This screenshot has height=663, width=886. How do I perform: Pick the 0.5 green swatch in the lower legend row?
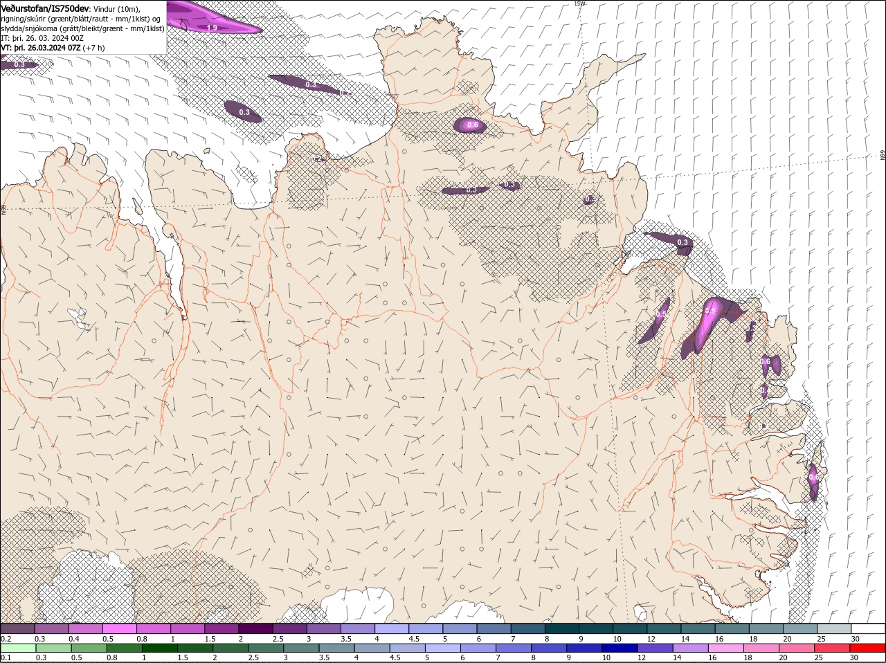89,648
